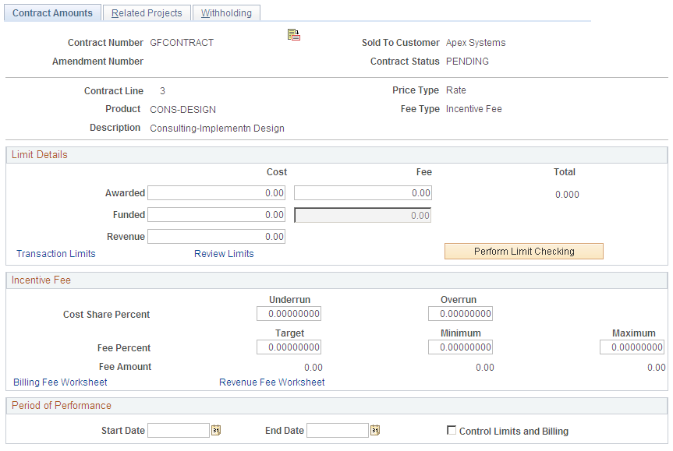Open the End Date calendar picker
Image resolution: width=673 pixels, height=451 pixels.
[375, 430]
